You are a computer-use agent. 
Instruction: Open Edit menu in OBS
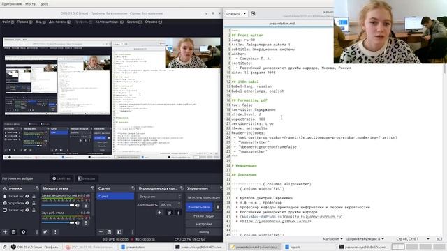(x=25, y=22)
